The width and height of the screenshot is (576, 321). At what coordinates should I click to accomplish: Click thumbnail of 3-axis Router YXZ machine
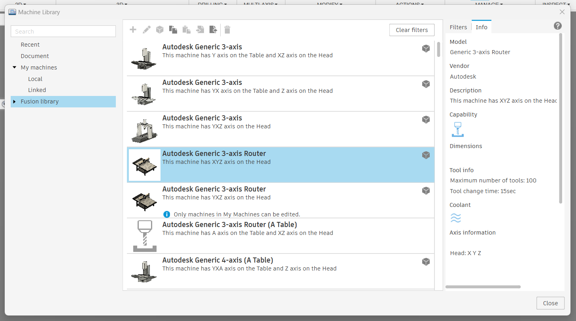click(144, 201)
